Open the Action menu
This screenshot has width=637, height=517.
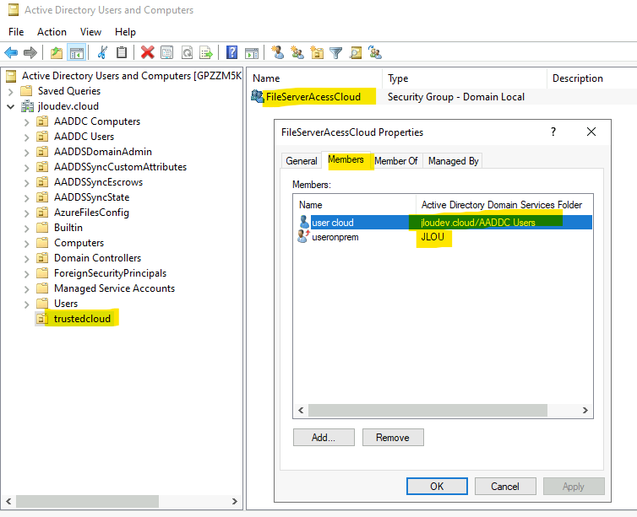[x=52, y=32]
